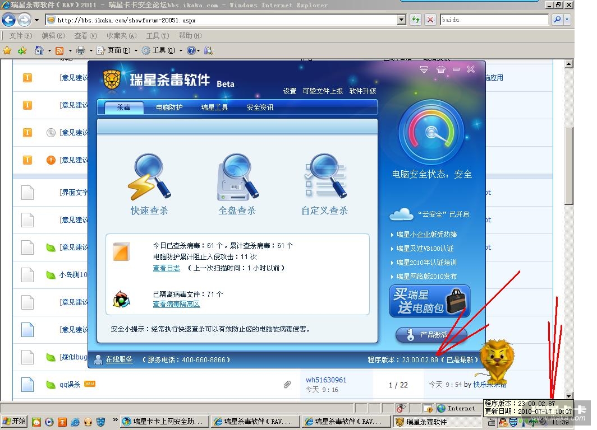
Task: Click the 软件升级 link
Action: pos(362,91)
